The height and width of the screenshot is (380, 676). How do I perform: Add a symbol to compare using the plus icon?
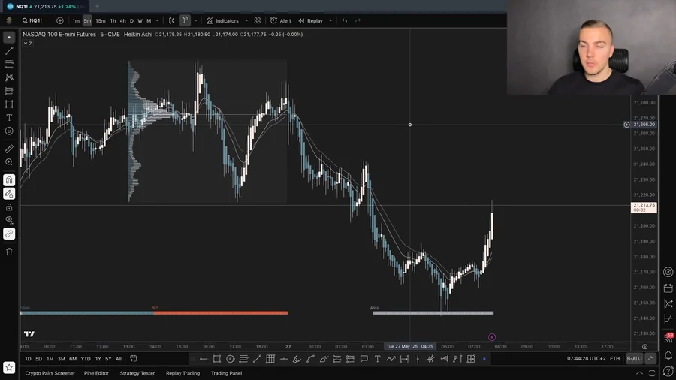click(60, 21)
